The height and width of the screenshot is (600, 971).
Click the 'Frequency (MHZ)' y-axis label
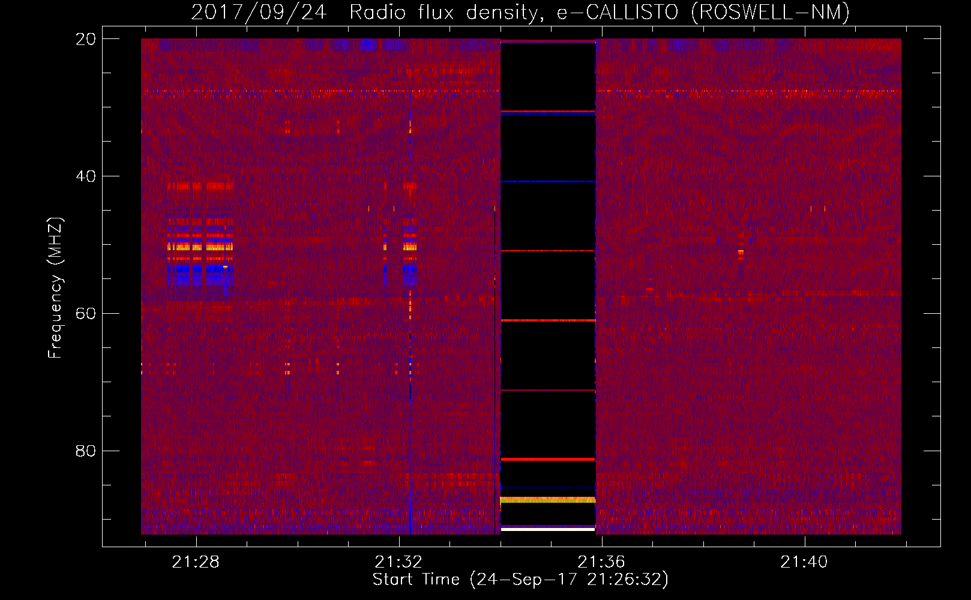(55, 288)
